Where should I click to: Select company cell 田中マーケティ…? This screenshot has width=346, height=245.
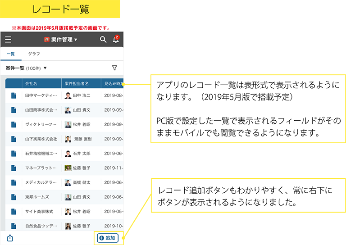tap(42, 95)
